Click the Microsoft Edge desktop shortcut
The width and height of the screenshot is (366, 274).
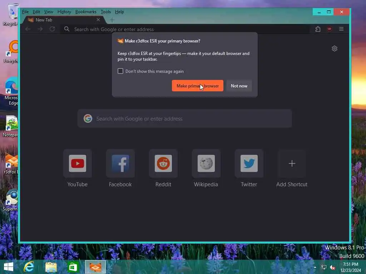(x=11, y=91)
